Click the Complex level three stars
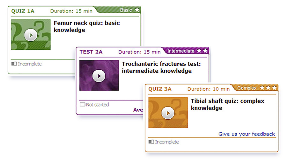The image size is (287, 161). (268, 88)
